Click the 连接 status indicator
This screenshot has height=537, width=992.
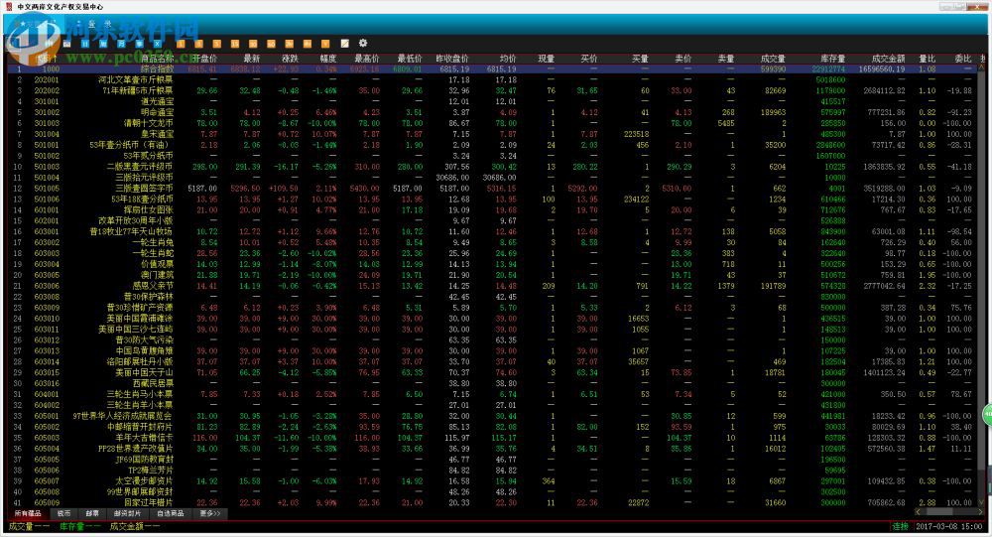coord(900,526)
